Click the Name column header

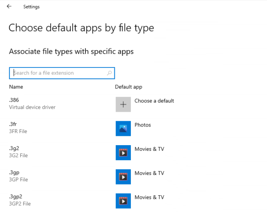coord(16,87)
